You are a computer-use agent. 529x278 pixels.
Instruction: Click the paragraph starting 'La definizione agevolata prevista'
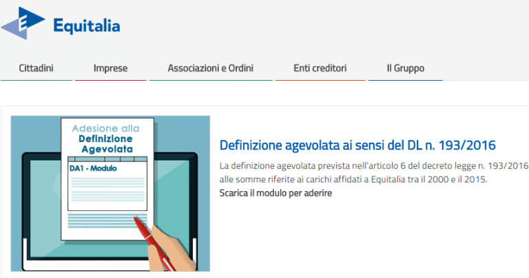point(374,172)
